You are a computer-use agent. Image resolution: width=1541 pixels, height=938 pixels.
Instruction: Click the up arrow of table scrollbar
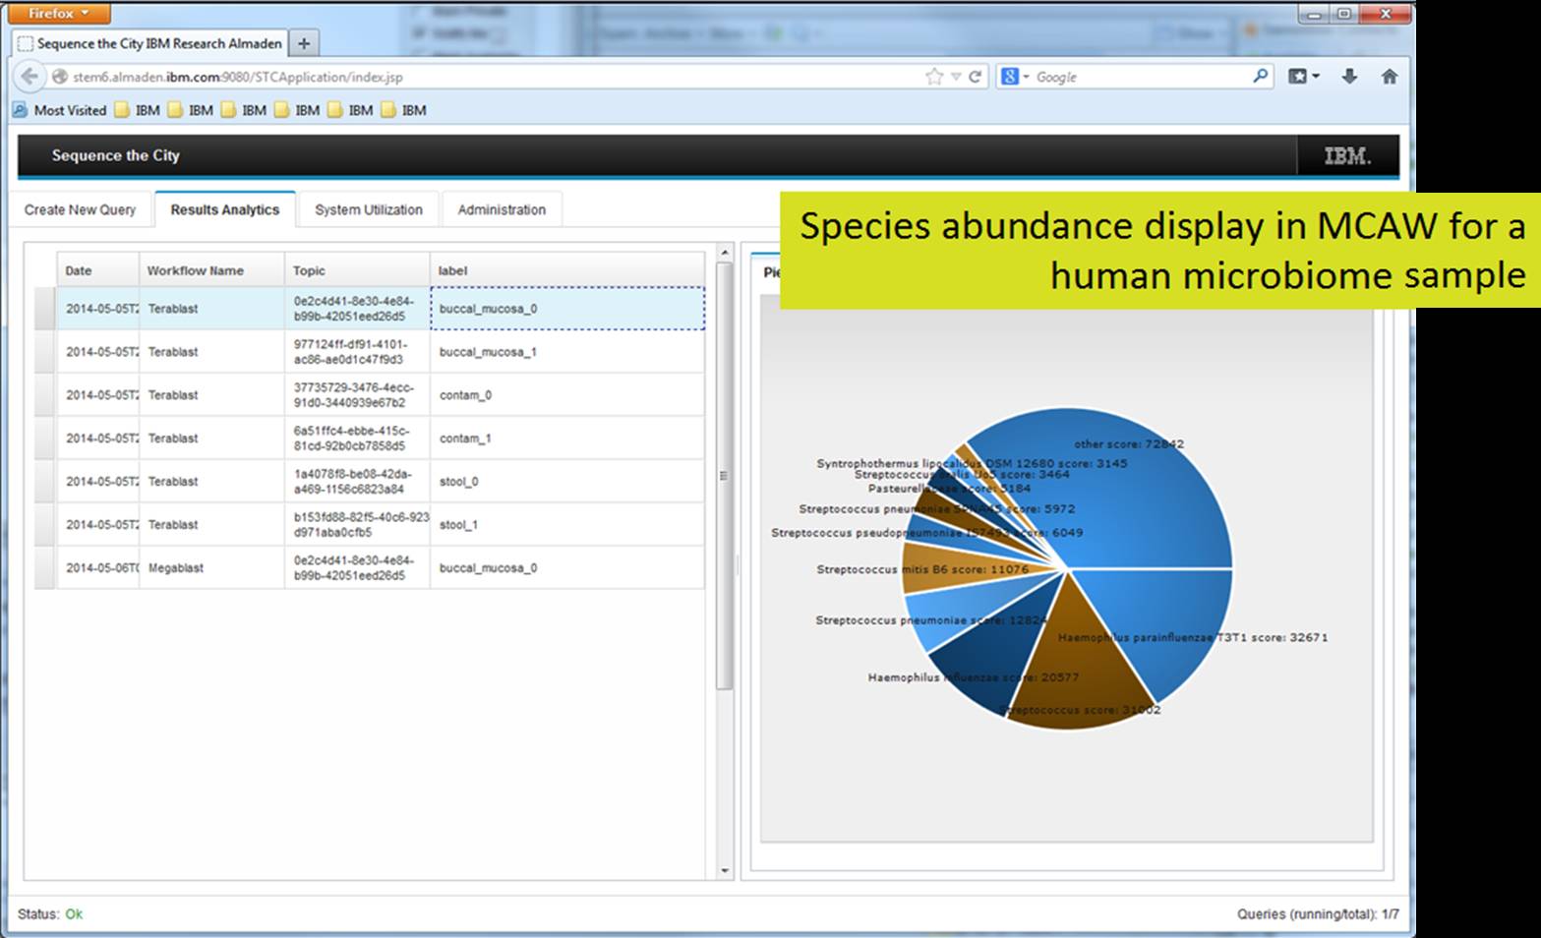pos(725,253)
